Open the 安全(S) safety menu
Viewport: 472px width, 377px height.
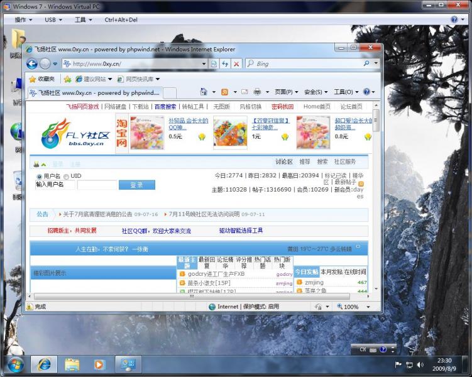[316, 92]
